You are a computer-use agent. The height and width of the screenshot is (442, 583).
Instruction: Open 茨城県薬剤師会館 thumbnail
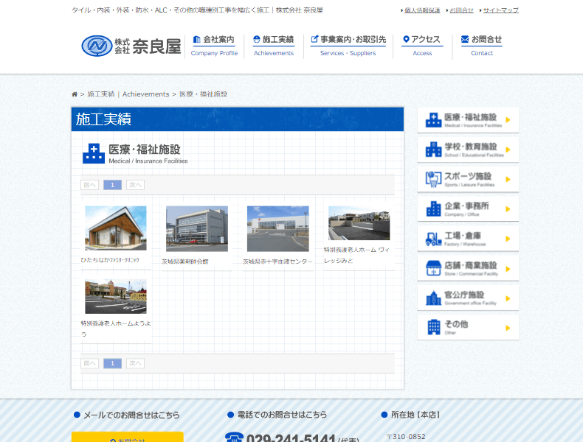point(197,228)
